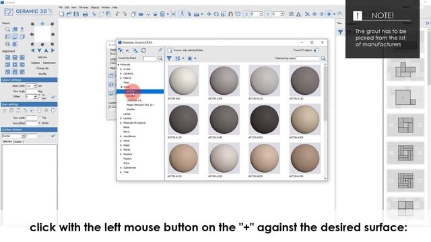The width and height of the screenshot is (431, 242).
Task: Open the Tile Area menu
Action: point(84,7)
